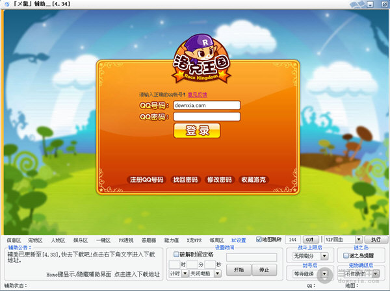Switch to the 宠物区 tab
The width and height of the screenshot is (390, 291).
click(x=35, y=240)
